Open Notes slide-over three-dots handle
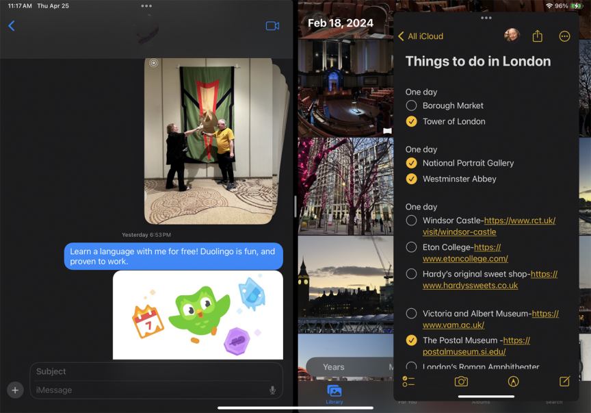The height and width of the screenshot is (413, 591). point(486,18)
